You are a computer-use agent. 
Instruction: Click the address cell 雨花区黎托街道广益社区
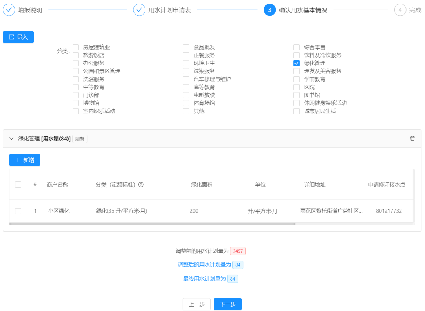331,211
